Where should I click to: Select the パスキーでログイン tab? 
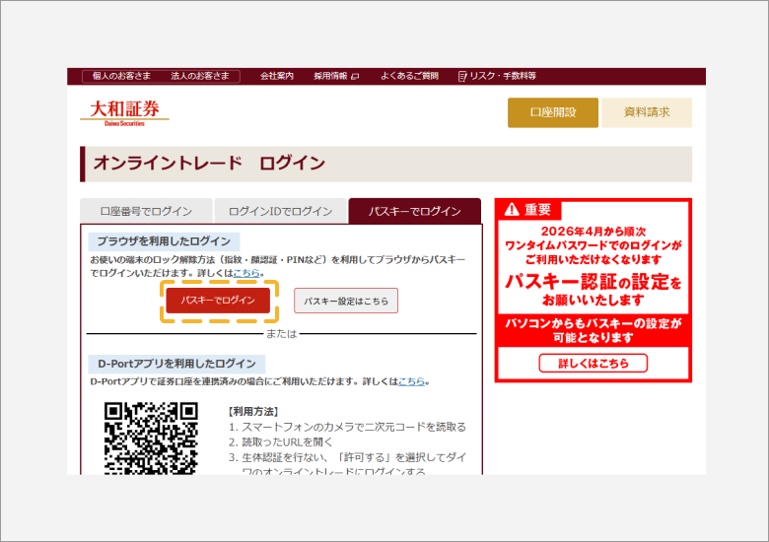click(x=415, y=211)
